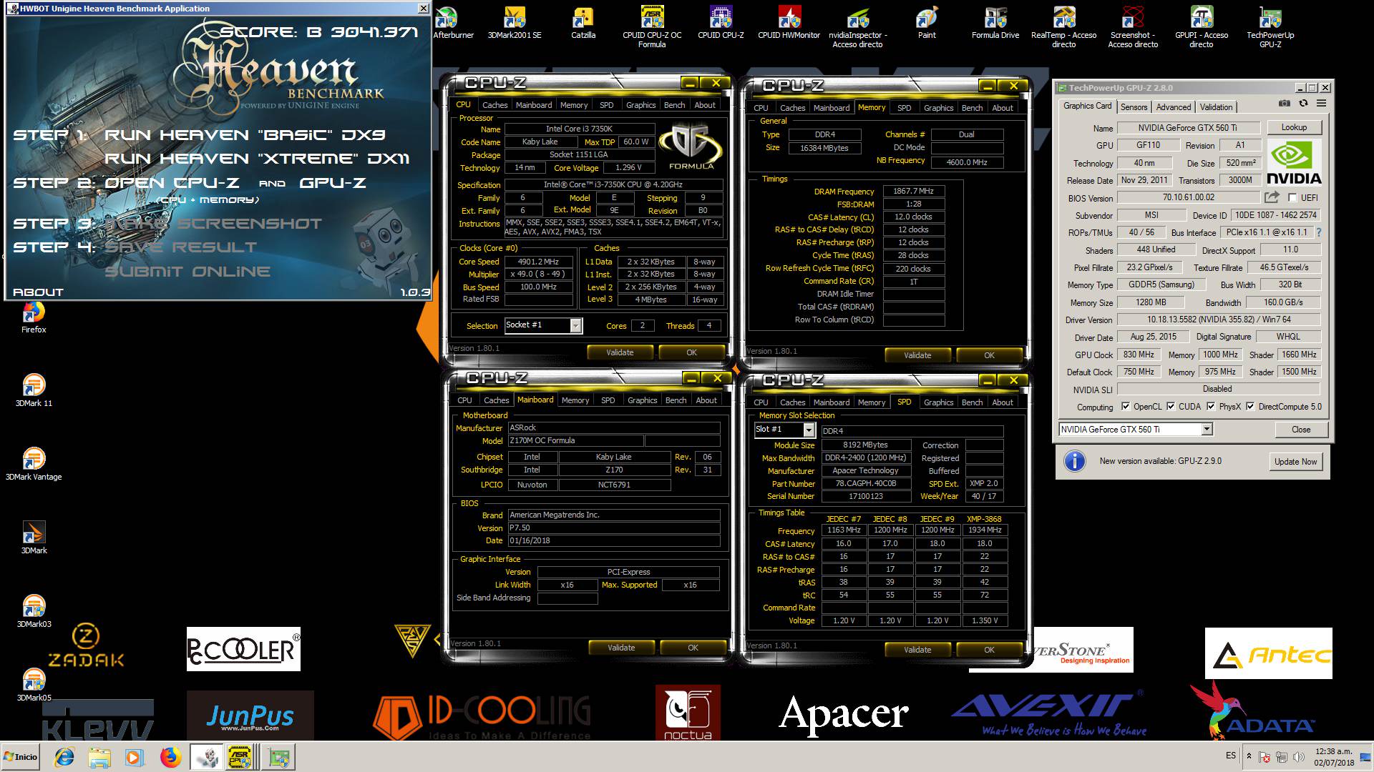Click OK in the CPU-Z Mainboard window
Image resolution: width=1374 pixels, height=772 pixels.
pyautogui.click(x=693, y=648)
